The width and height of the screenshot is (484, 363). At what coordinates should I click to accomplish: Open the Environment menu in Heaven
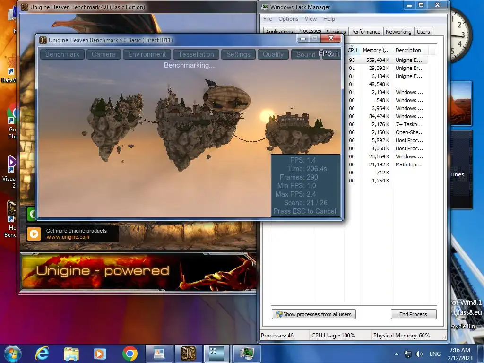pos(147,54)
